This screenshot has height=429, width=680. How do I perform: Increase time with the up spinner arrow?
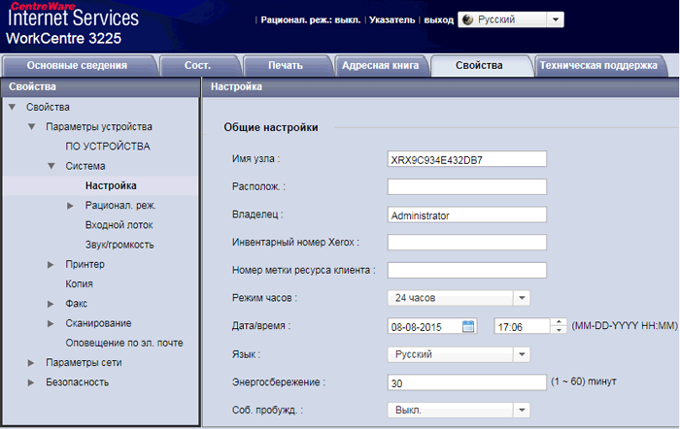559,322
